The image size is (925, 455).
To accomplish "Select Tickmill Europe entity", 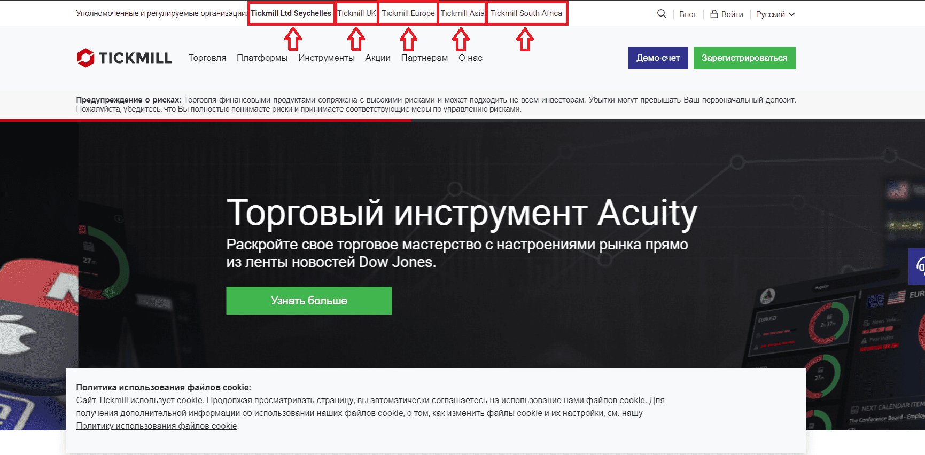I will [408, 13].
